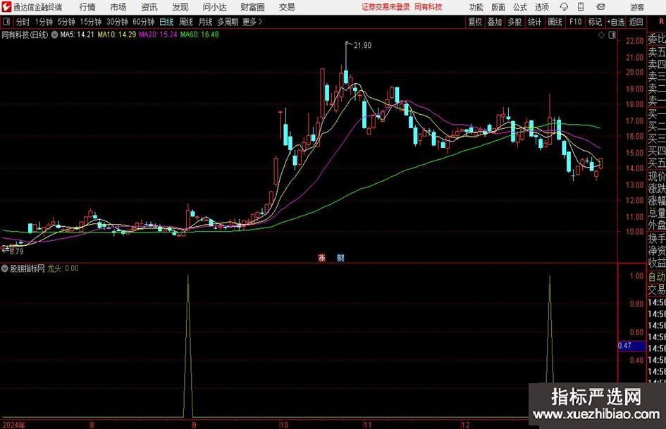This screenshot has width=666, height=429.
Task: Switch to 60分钟 chart period
Action: click(x=143, y=22)
